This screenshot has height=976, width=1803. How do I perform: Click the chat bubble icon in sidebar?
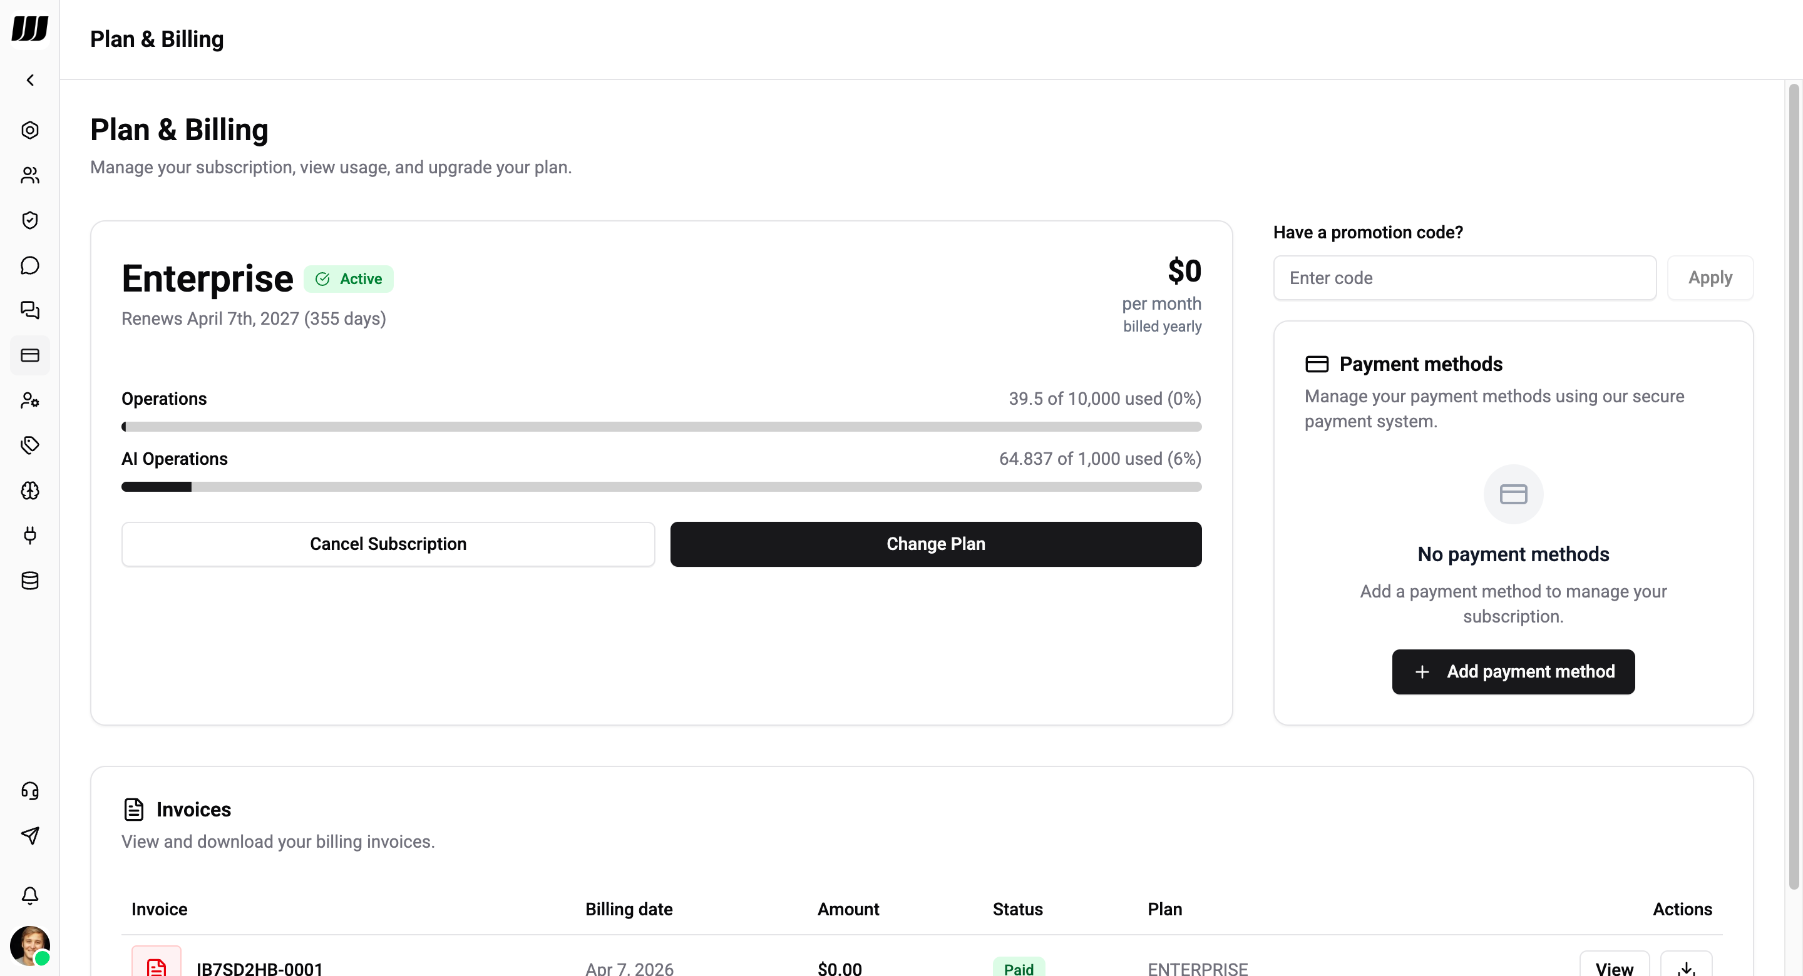(x=30, y=265)
